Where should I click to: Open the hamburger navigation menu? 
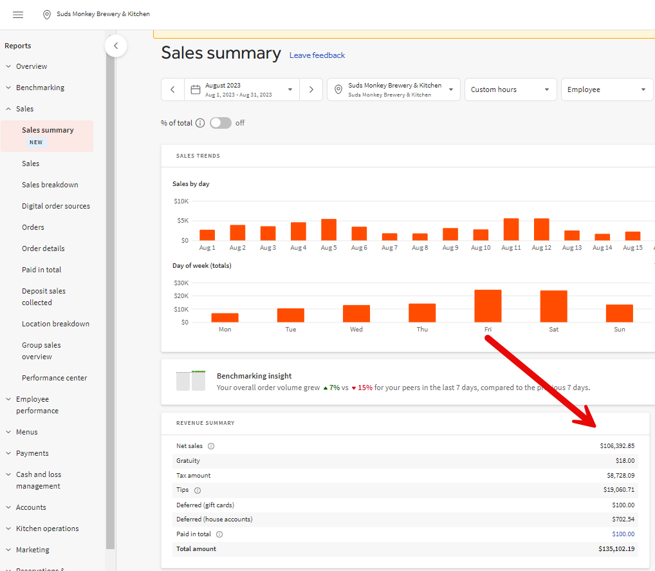(x=18, y=14)
